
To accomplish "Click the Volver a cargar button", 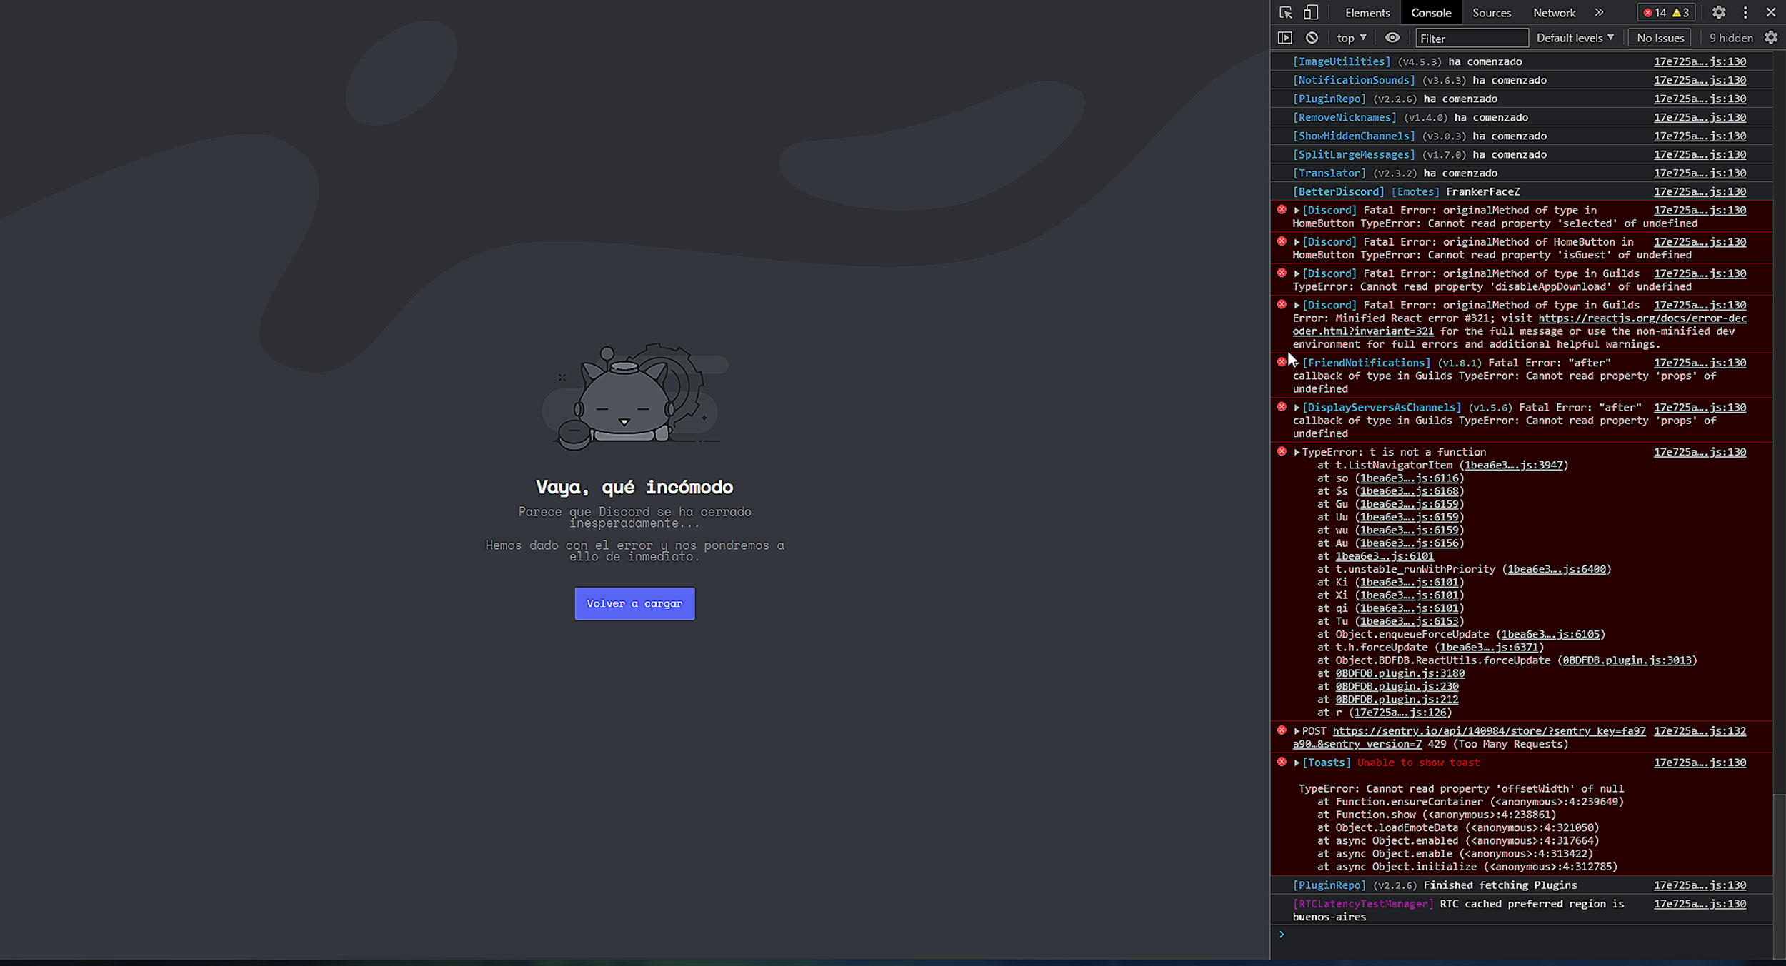I will click(x=634, y=603).
